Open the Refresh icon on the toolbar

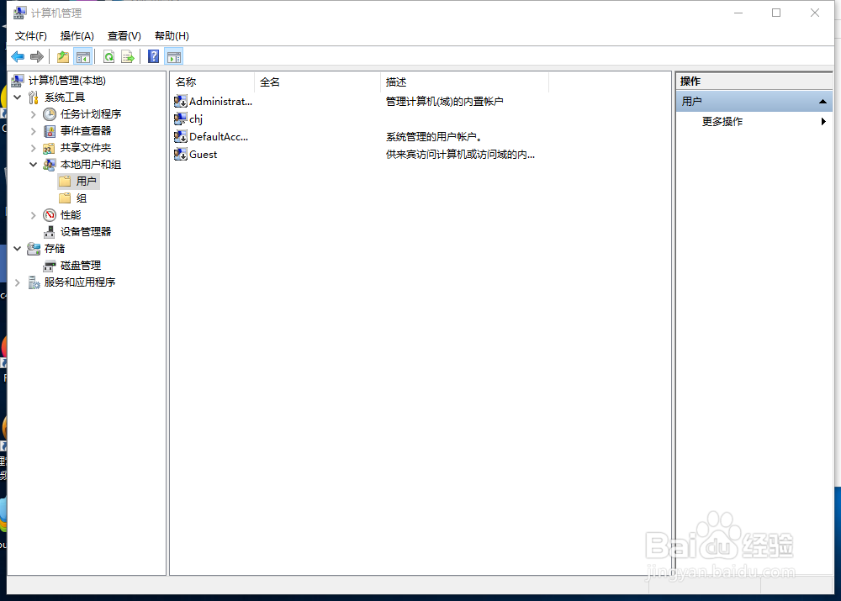pos(109,56)
